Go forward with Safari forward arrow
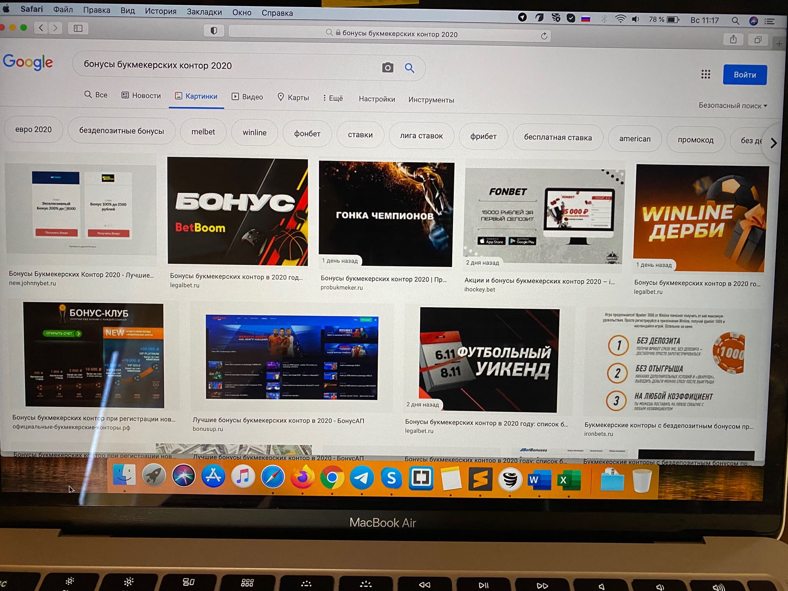The width and height of the screenshot is (788, 591). (55, 28)
